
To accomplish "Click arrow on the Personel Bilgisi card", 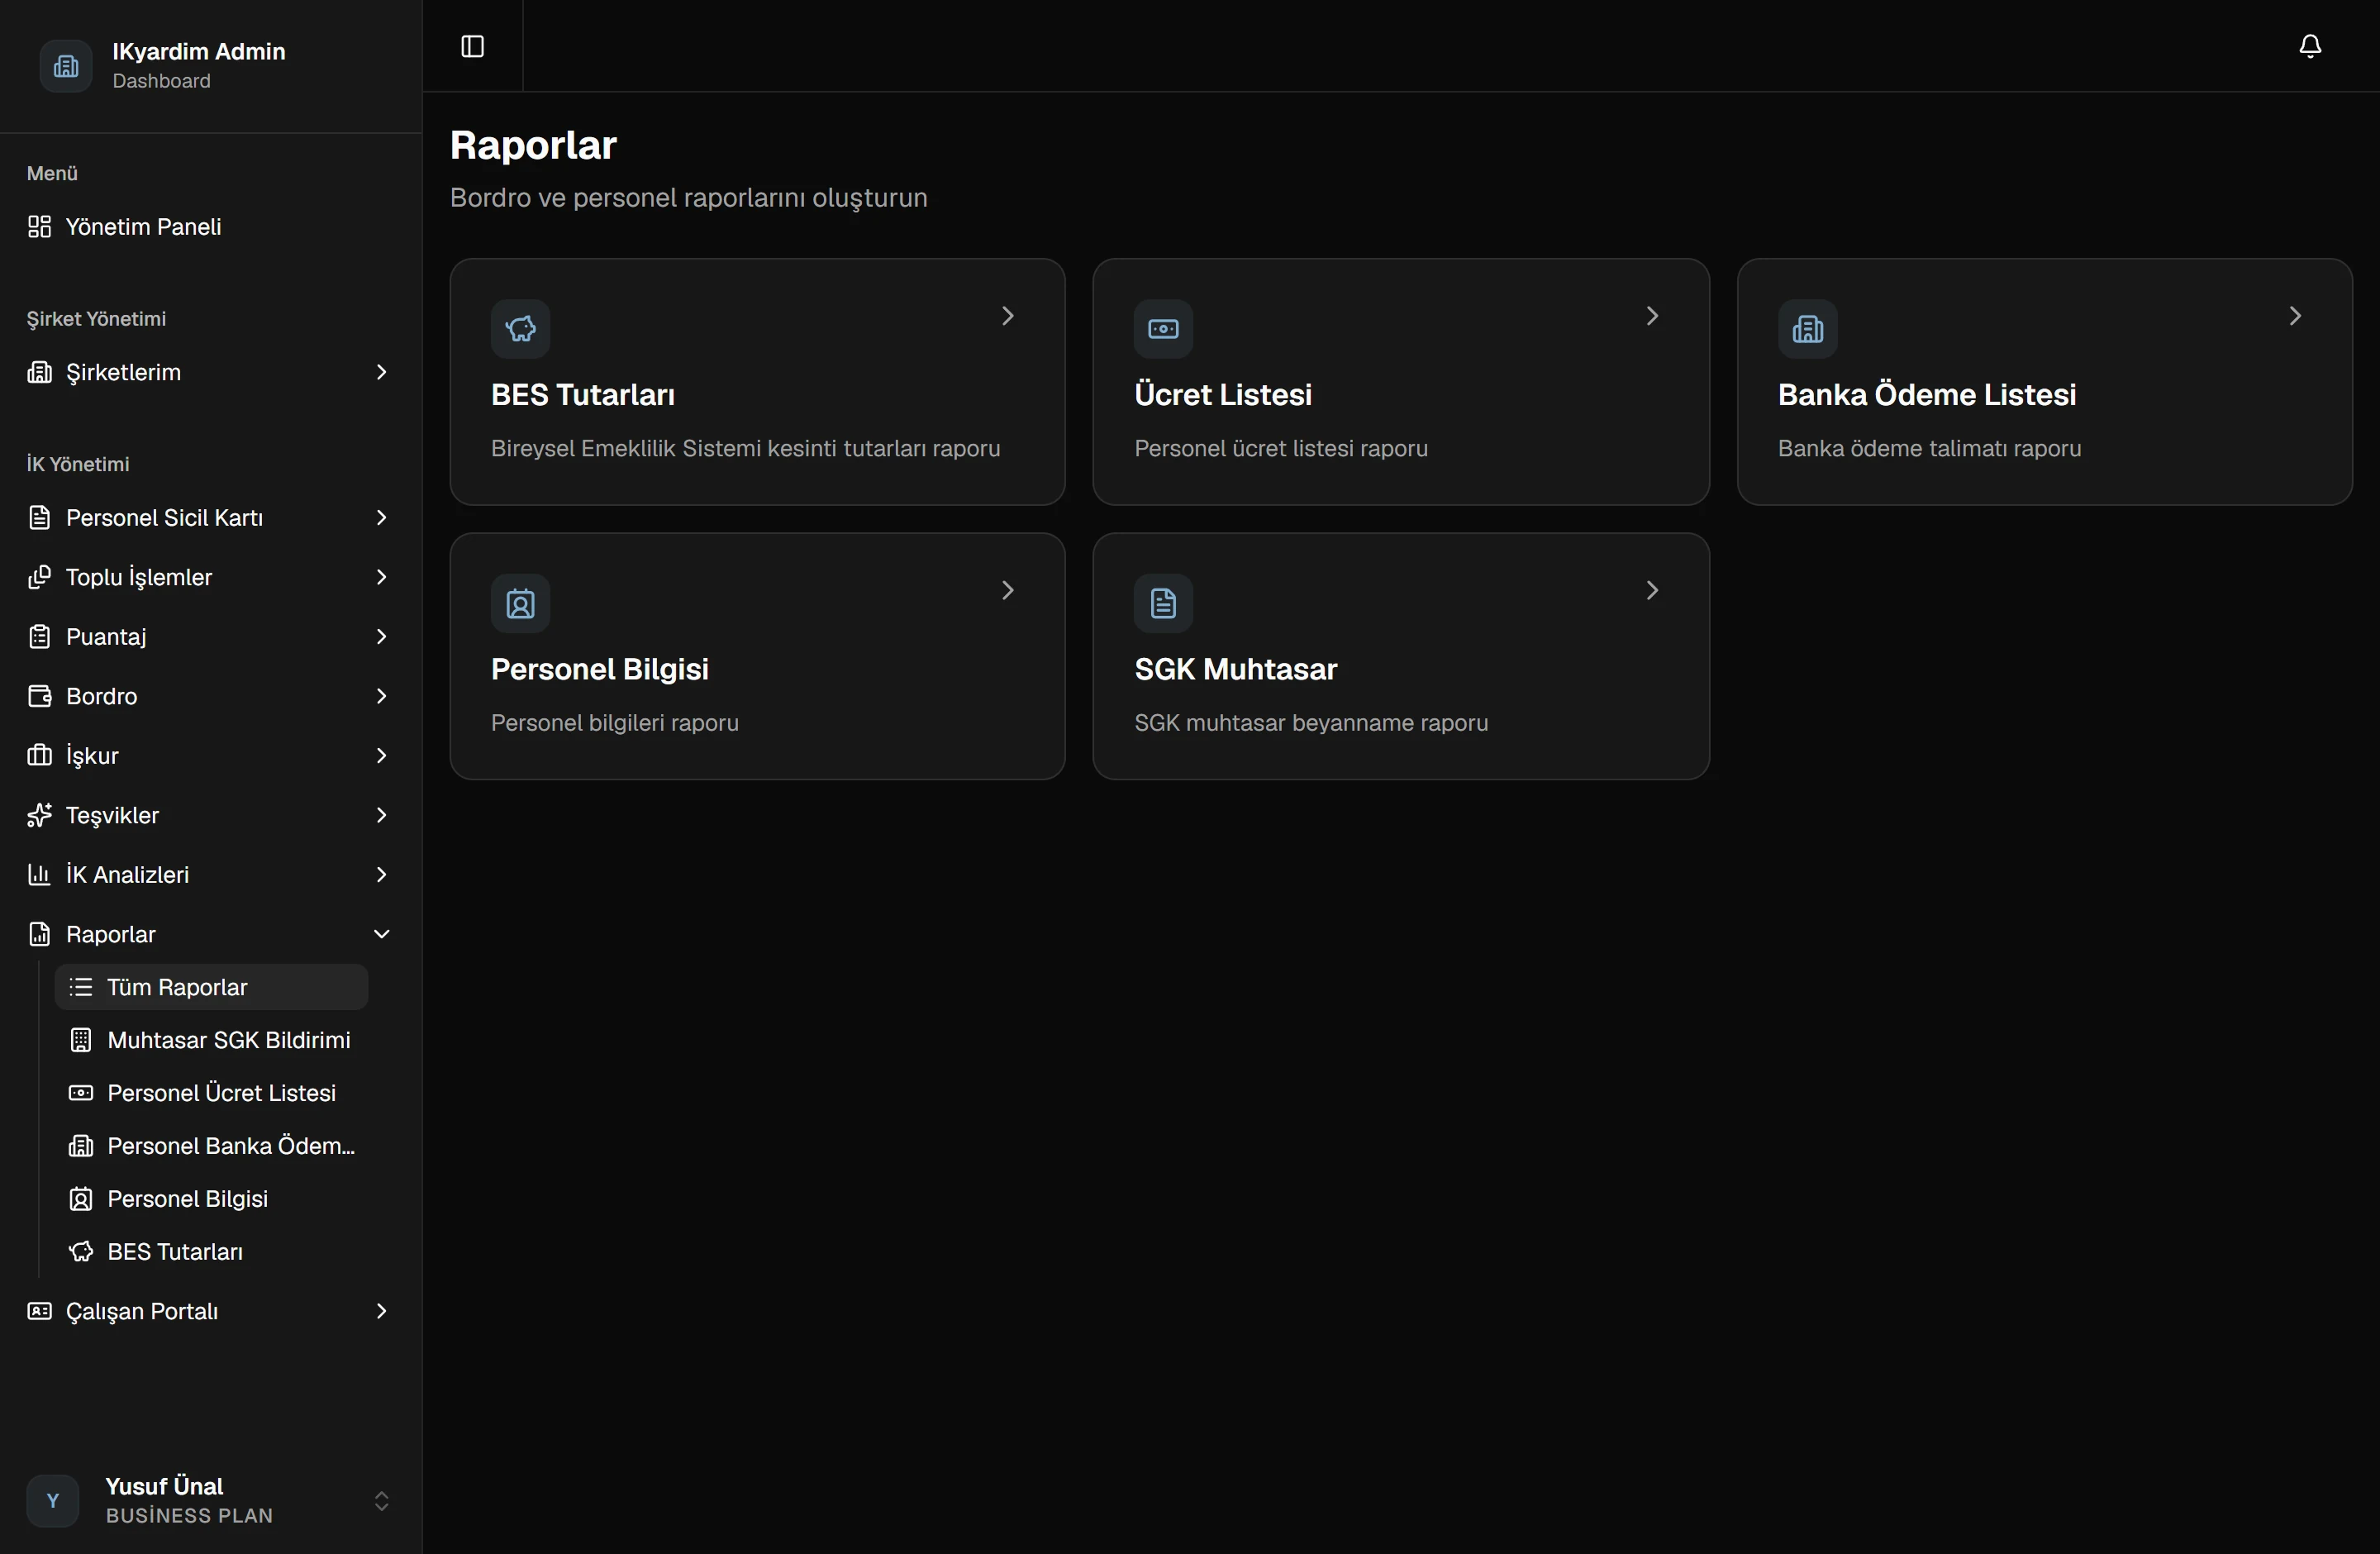I will [1008, 591].
